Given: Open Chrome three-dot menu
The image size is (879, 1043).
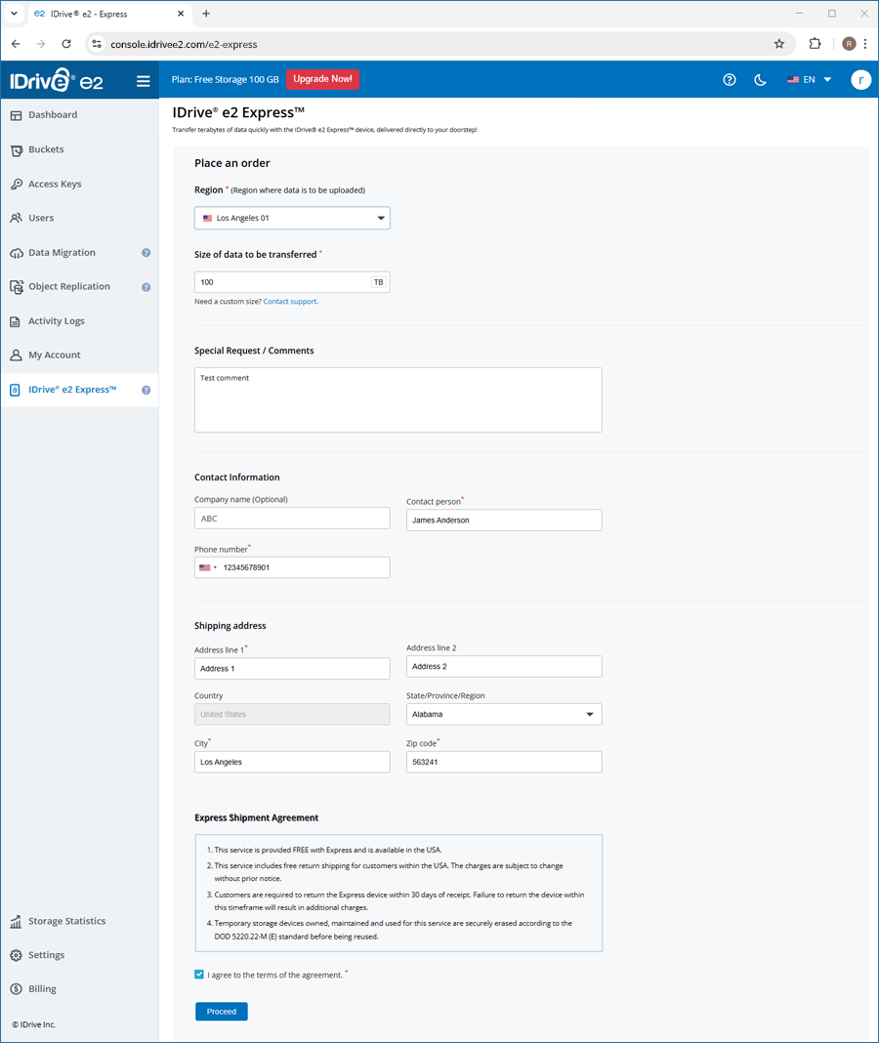Looking at the screenshot, I should click(x=865, y=44).
